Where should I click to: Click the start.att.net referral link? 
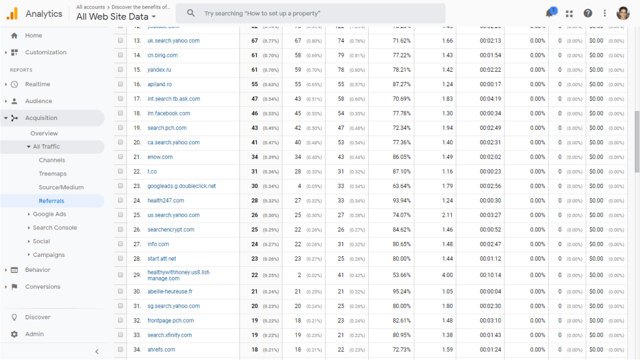point(162,258)
